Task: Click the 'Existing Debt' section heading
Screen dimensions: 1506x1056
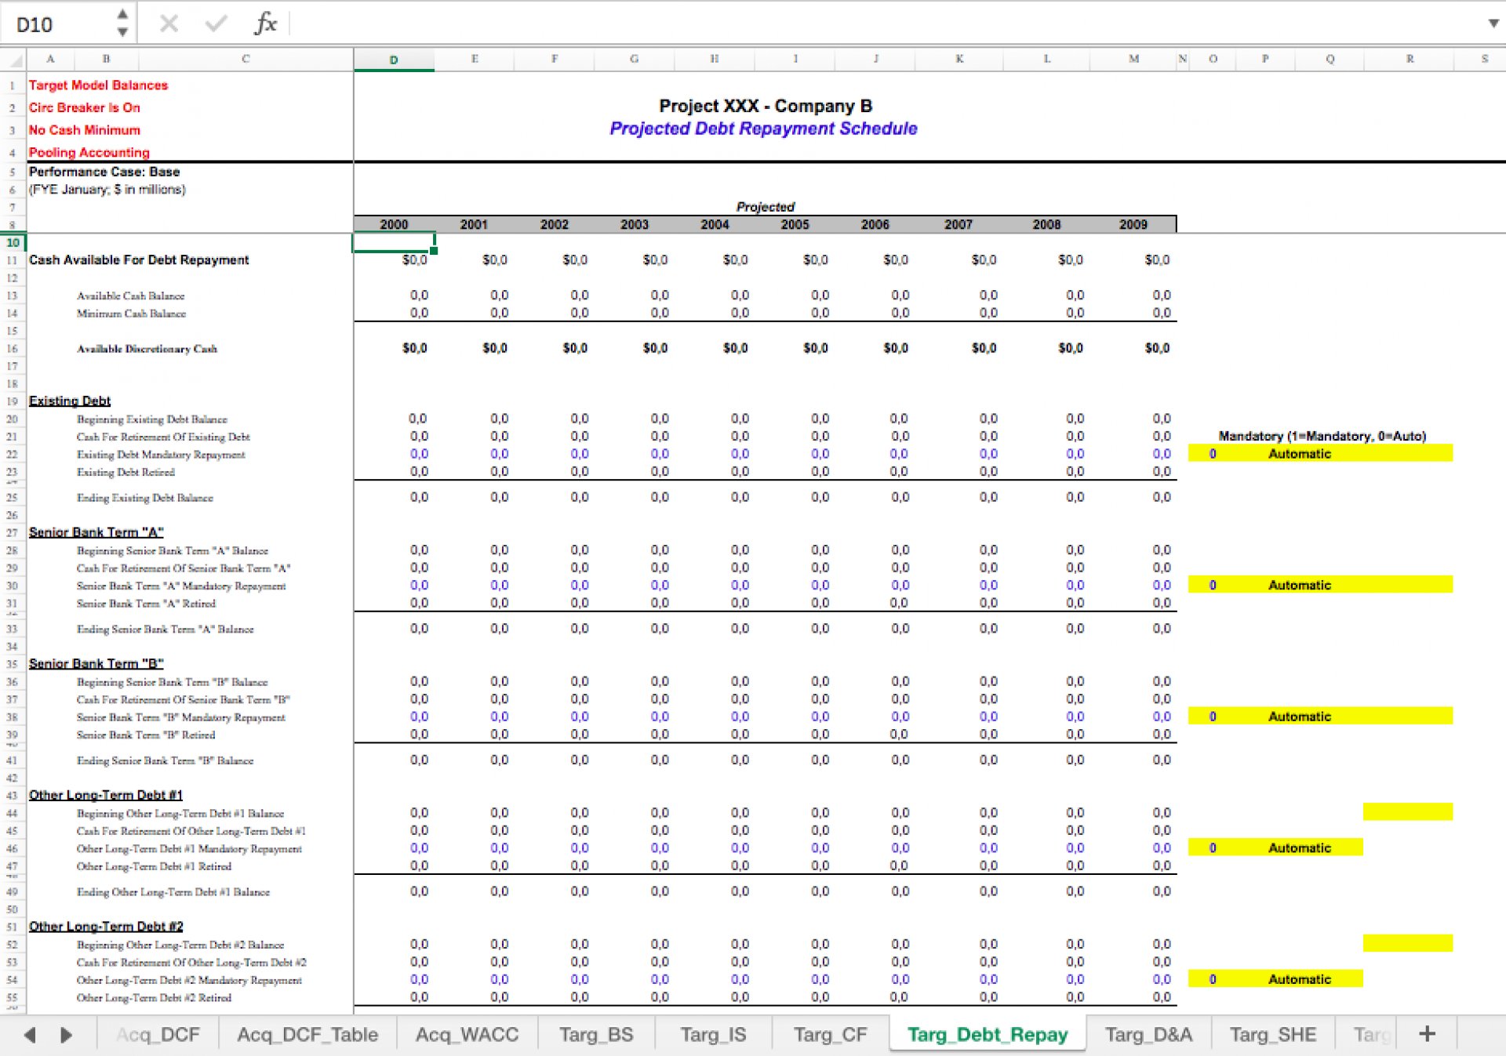Action: (x=70, y=401)
